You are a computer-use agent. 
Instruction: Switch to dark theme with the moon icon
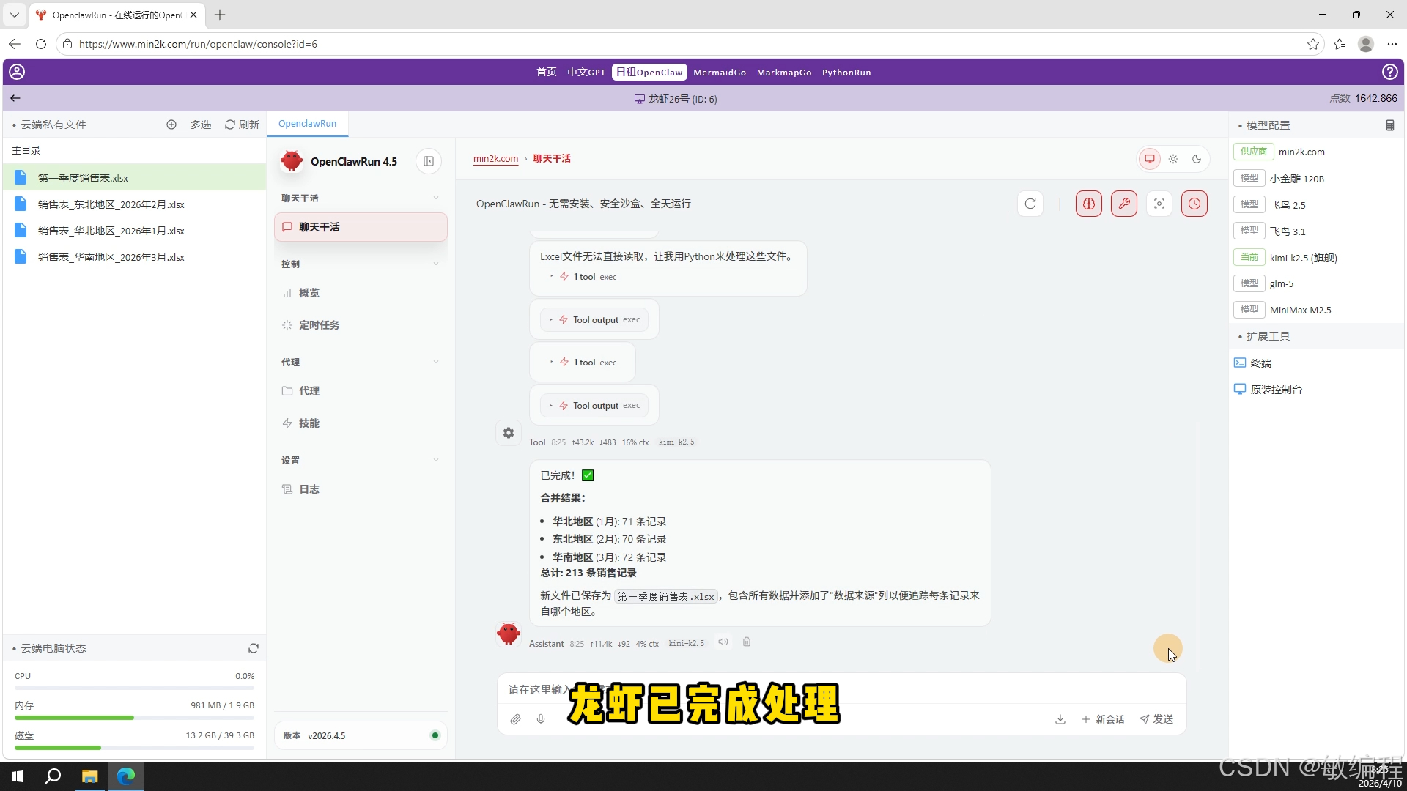coord(1197,158)
